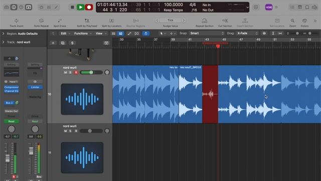Open the LCD display mode chevron

pyautogui.click(x=247, y=8)
